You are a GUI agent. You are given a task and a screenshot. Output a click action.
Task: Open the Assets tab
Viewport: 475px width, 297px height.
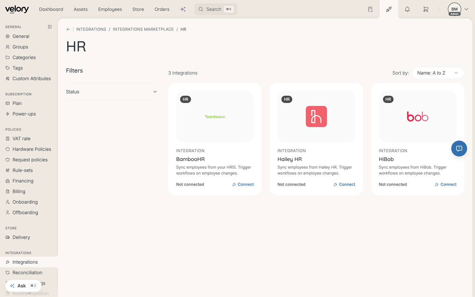[80, 9]
